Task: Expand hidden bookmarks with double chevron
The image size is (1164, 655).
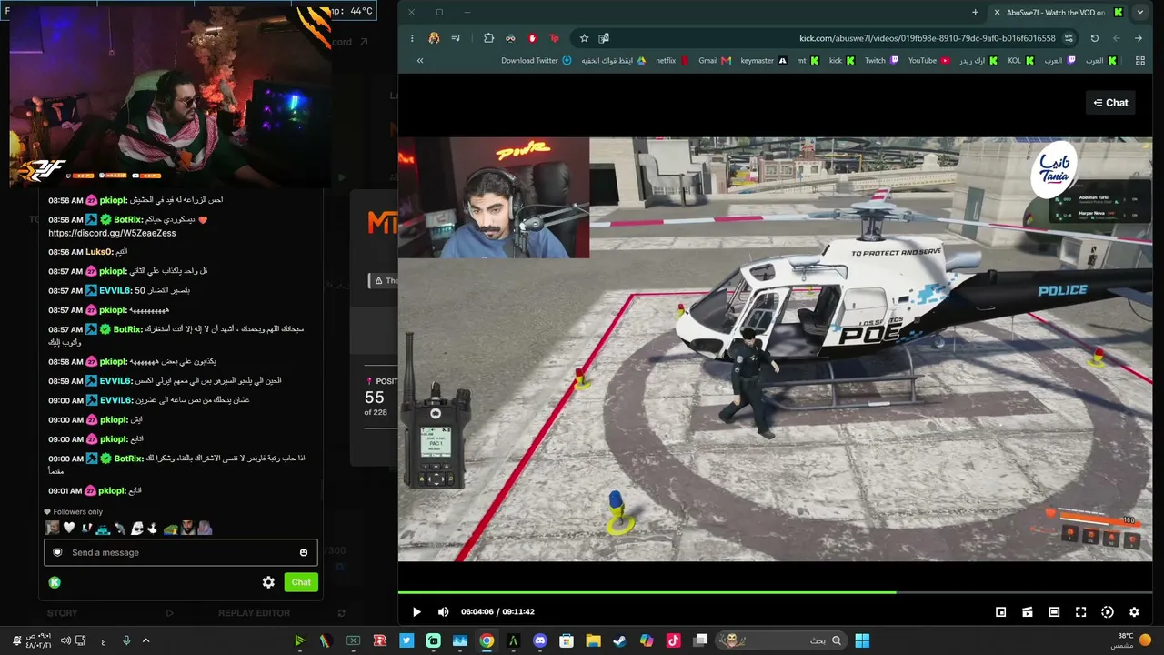Action: [419, 61]
